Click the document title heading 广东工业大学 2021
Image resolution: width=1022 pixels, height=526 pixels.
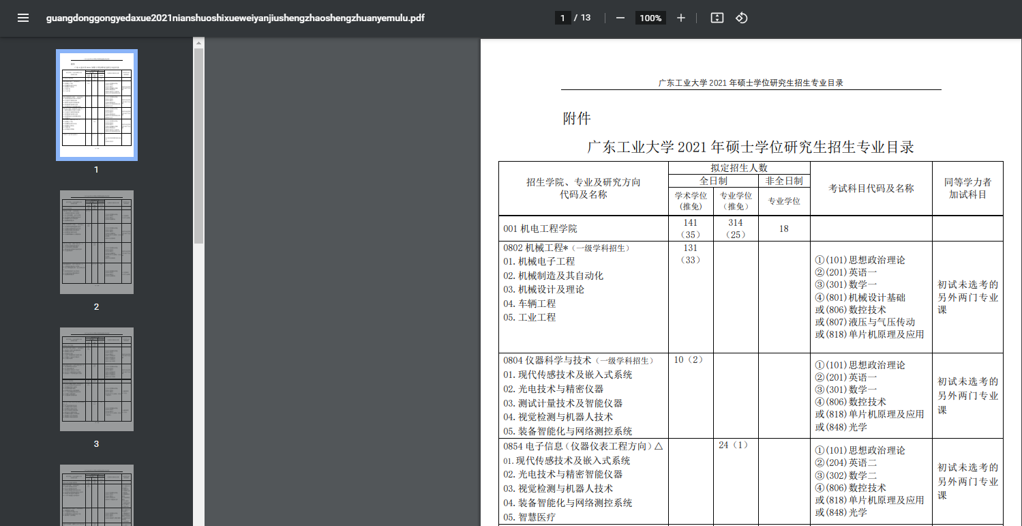coord(750,147)
